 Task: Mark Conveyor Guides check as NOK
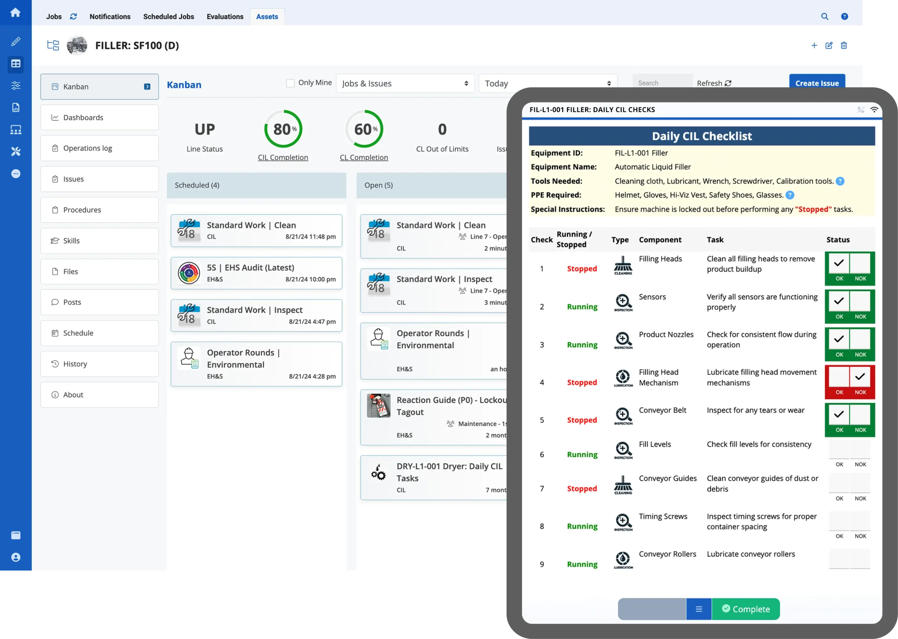pos(860,483)
